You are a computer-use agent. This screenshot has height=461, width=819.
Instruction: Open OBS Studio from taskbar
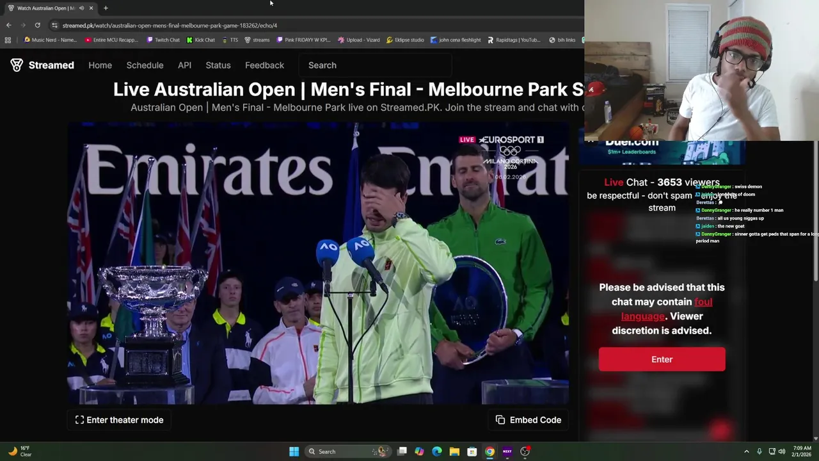[525, 451]
